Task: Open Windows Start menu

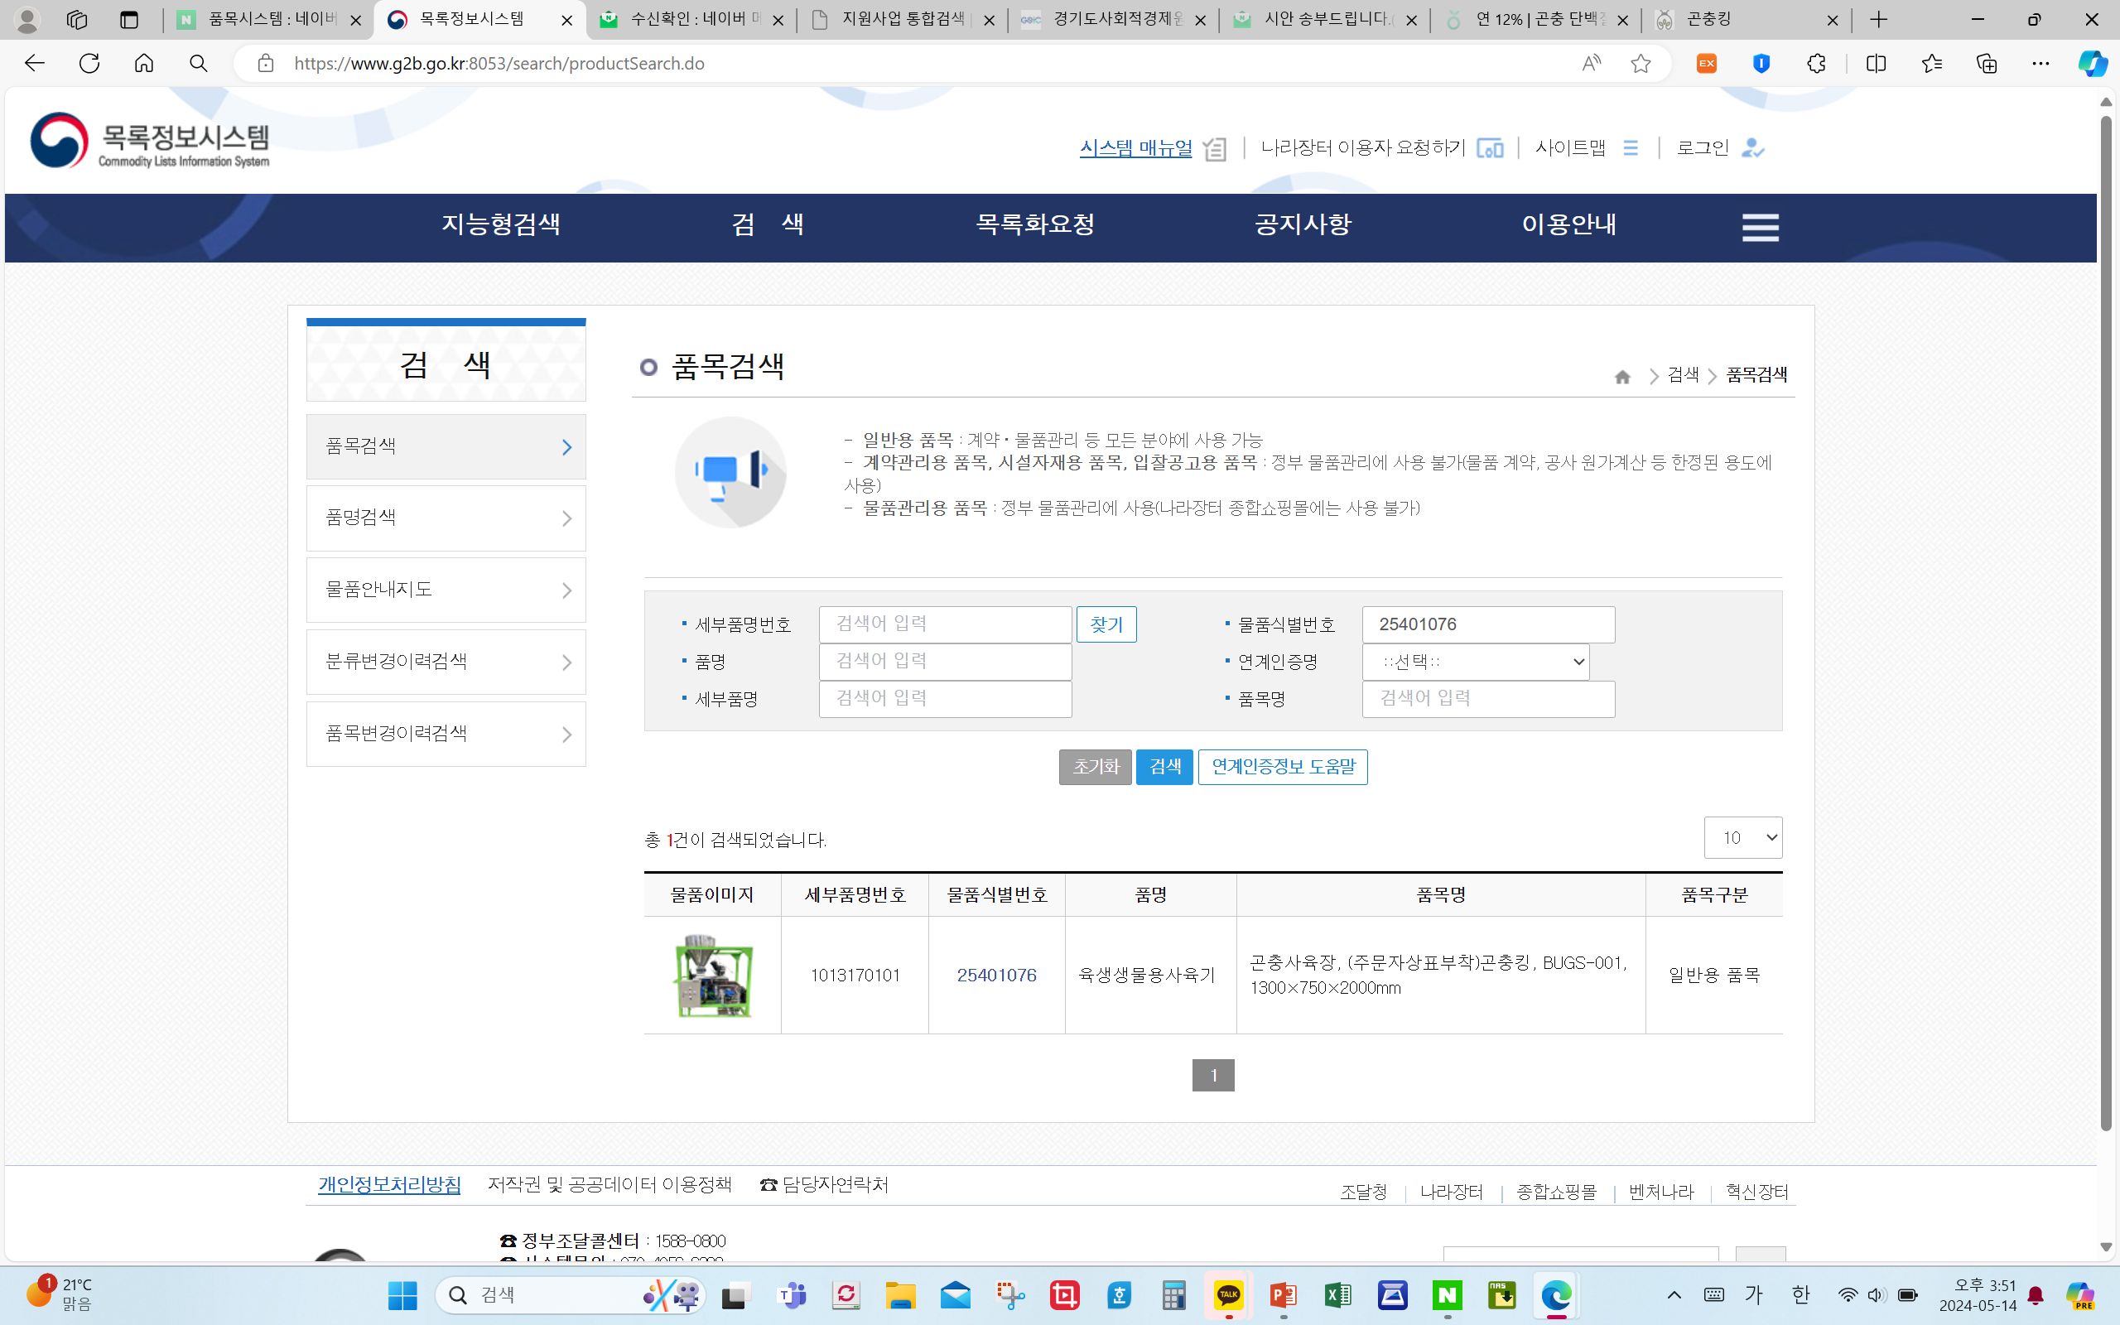Action: (403, 1295)
